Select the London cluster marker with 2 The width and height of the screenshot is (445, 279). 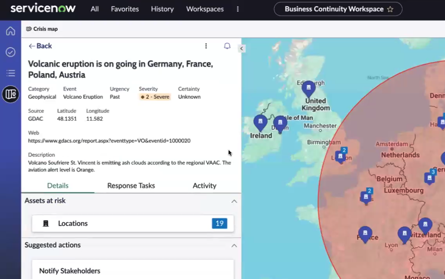(x=341, y=155)
